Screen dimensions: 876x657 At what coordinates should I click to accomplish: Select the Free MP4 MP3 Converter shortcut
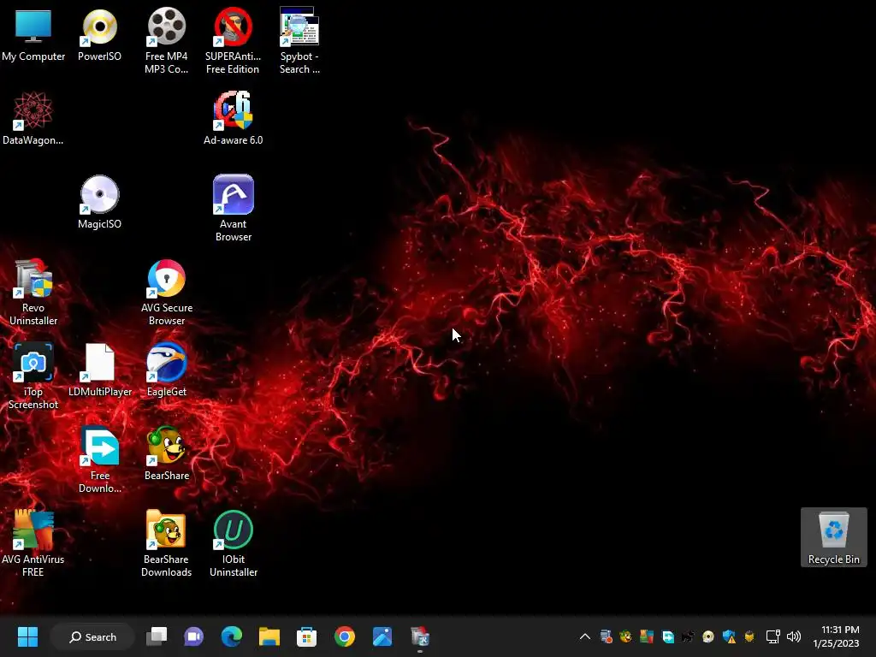click(167, 41)
